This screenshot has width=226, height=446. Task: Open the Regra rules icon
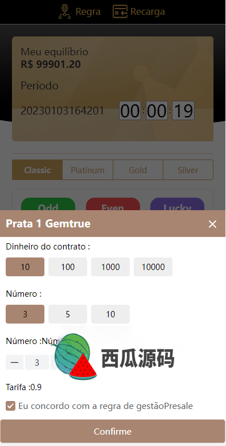tap(64, 11)
